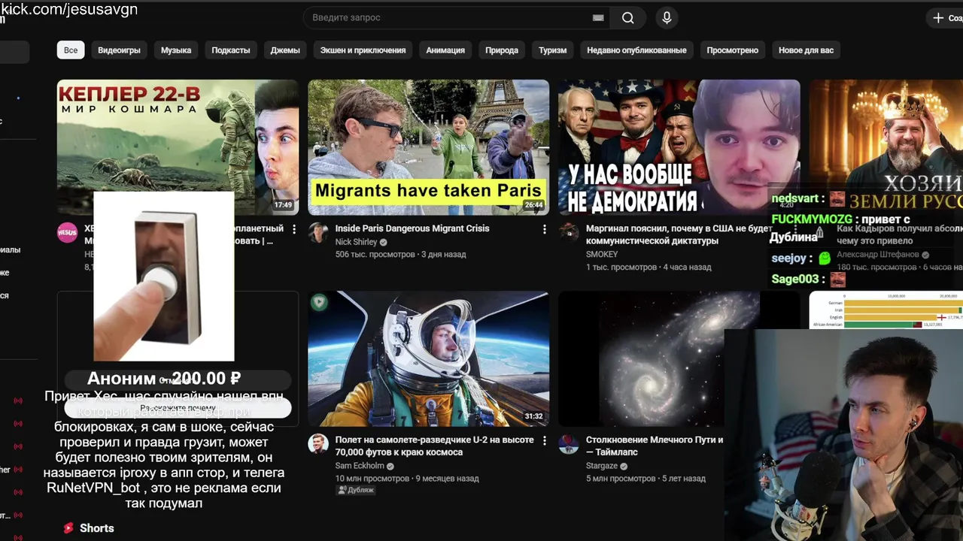Image resolution: width=963 pixels, height=541 pixels.
Task: Click the 17:49 duration badge
Action: (283, 205)
